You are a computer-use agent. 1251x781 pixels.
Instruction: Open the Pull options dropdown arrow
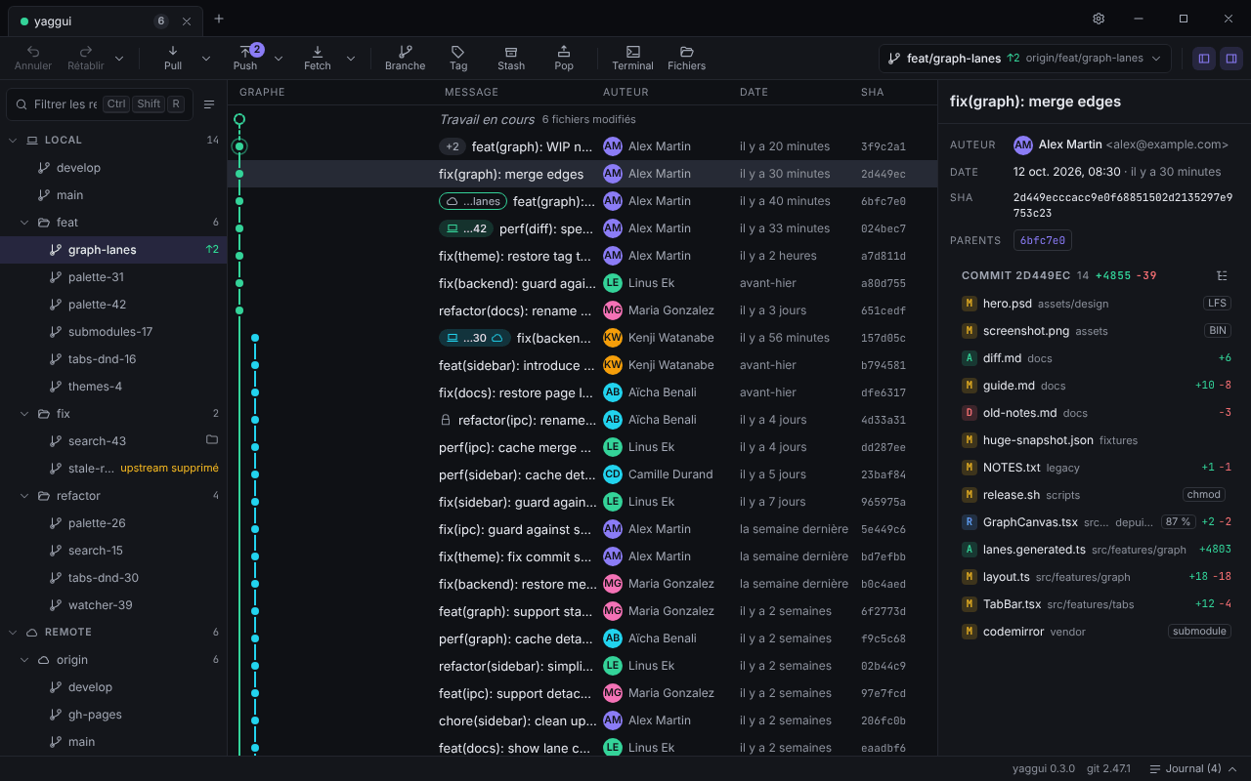pyautogui.click(x=206, y=59)
